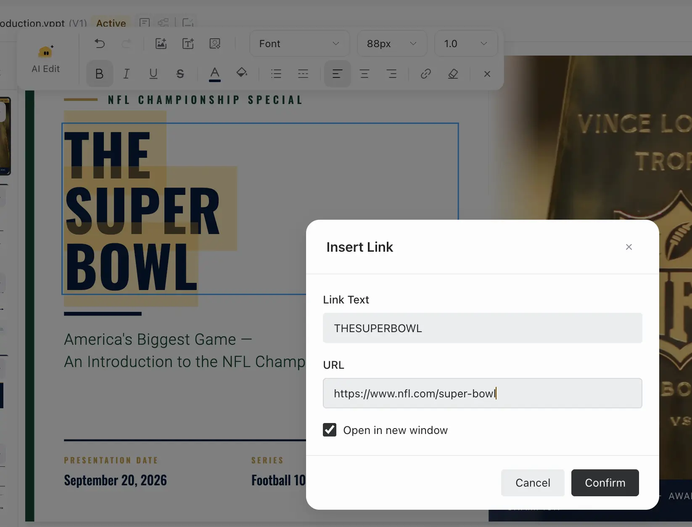Click the September 20, 2026 date text

[x=116, y=480]
